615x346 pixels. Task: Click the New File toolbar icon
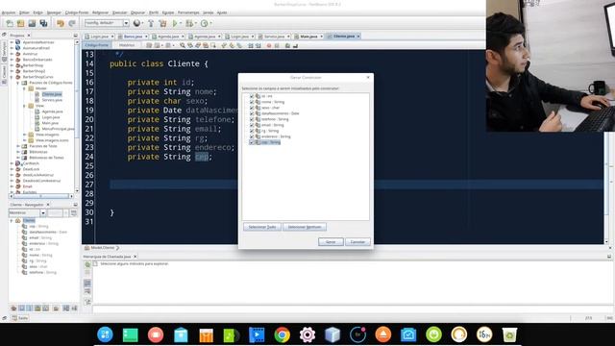10,23
